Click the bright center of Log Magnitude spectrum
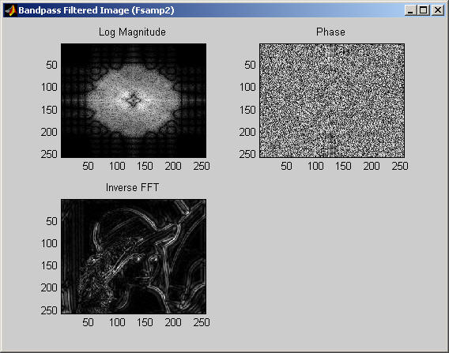Viewport: 449px width, 353px height. pyautogui.click(x=134, y=100)
